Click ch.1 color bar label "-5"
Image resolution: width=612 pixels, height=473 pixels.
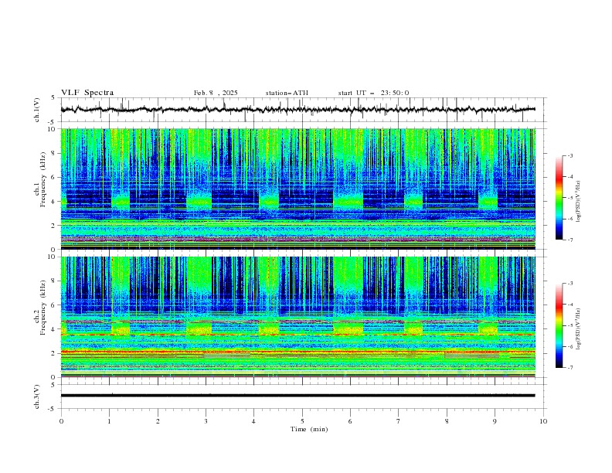(570, 198)
